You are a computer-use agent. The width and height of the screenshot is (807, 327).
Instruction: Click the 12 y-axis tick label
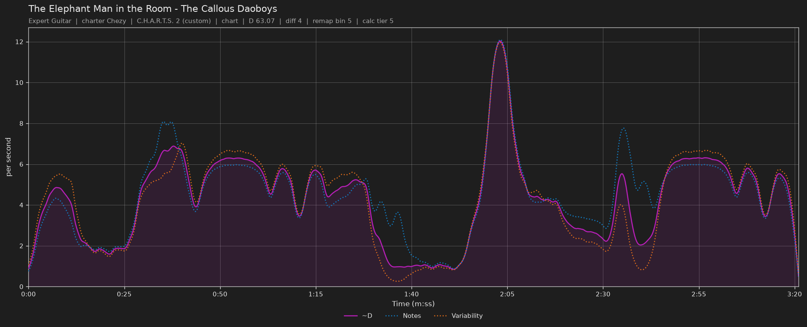[20, 42]
